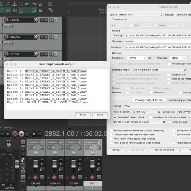Click the TRIM envelope button on the DRUMS track
Viewport: 191px width, 191px height.
point(8,26)
